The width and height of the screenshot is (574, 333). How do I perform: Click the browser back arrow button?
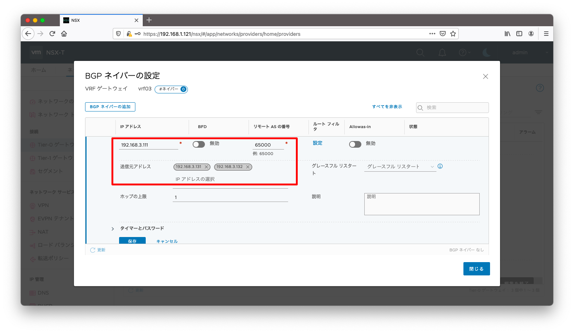click(x=28, y=34)
